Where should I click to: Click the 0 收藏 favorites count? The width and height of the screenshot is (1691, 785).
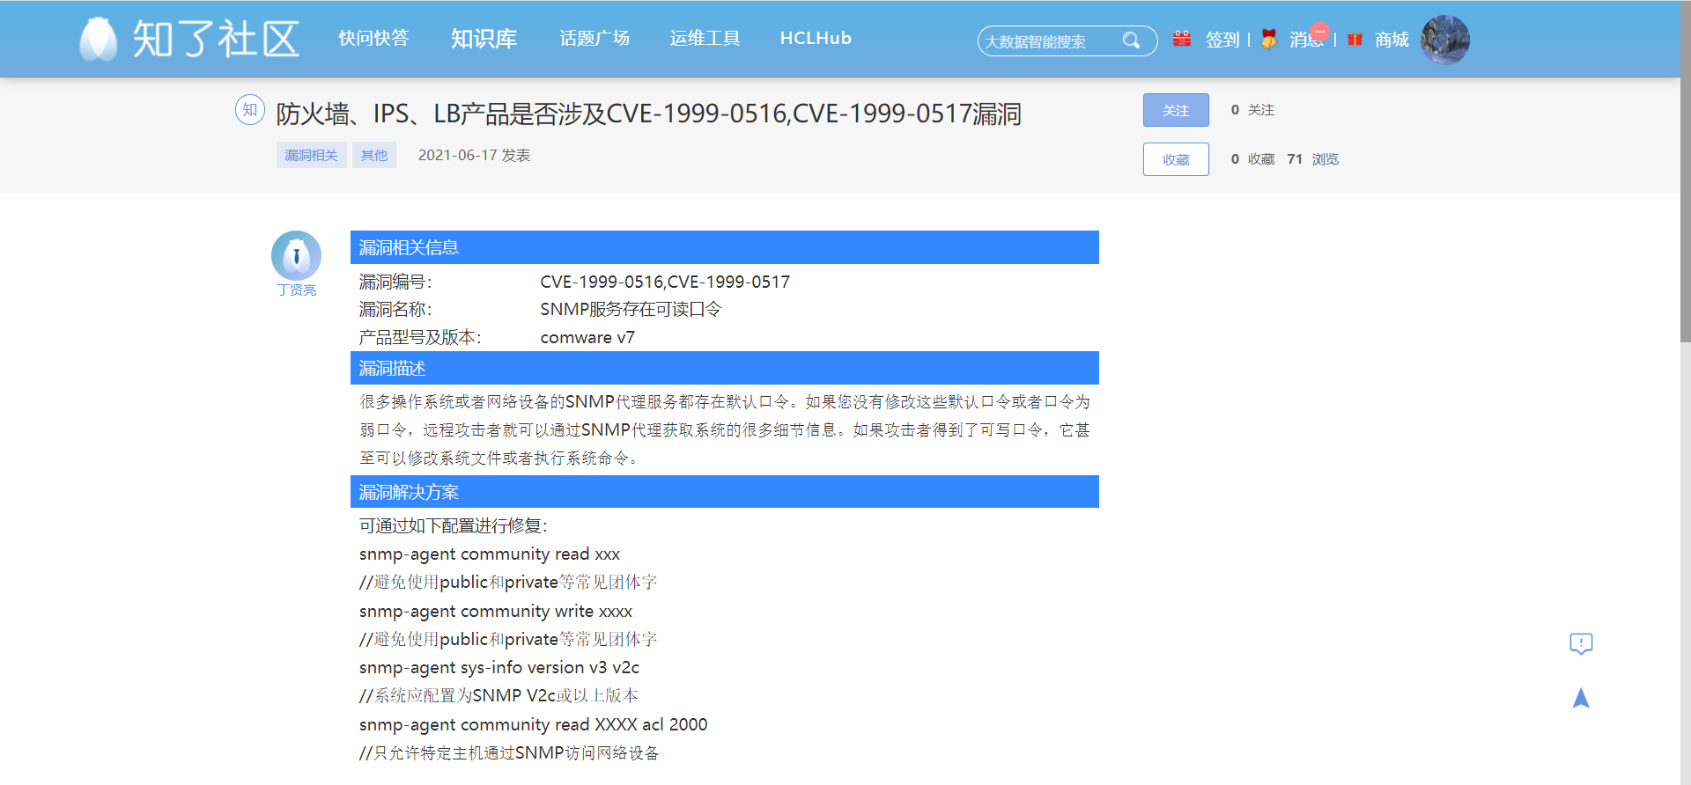pyautogui.click(x=1252, y=159)
